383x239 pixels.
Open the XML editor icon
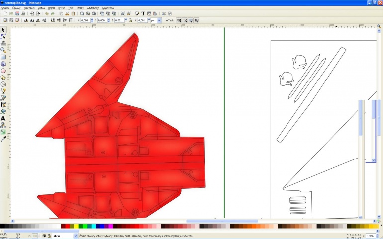(x=149, y=14)
